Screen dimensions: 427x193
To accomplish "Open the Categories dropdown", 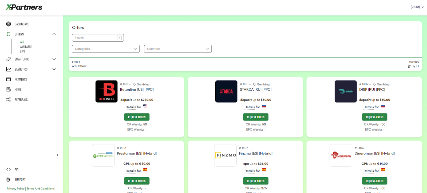I will point(106,49).
